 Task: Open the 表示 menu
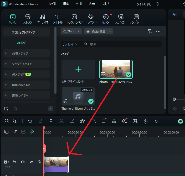pyautogui.click(x=92, y=4)
